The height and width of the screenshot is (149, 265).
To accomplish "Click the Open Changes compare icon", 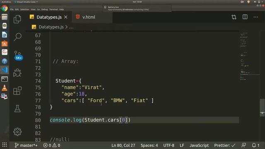I will 234,17.
